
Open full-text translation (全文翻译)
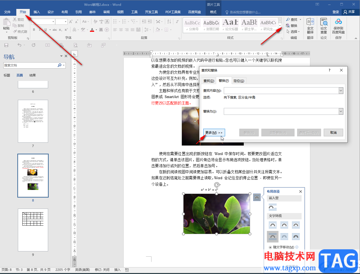[x=310, y=26]
